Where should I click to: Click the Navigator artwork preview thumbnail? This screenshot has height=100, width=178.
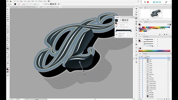tap(156, 13)
